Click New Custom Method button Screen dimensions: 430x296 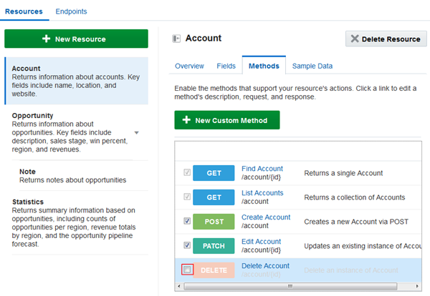[226, 120]
